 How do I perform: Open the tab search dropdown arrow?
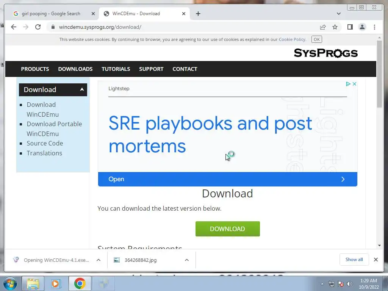[338, 14]
